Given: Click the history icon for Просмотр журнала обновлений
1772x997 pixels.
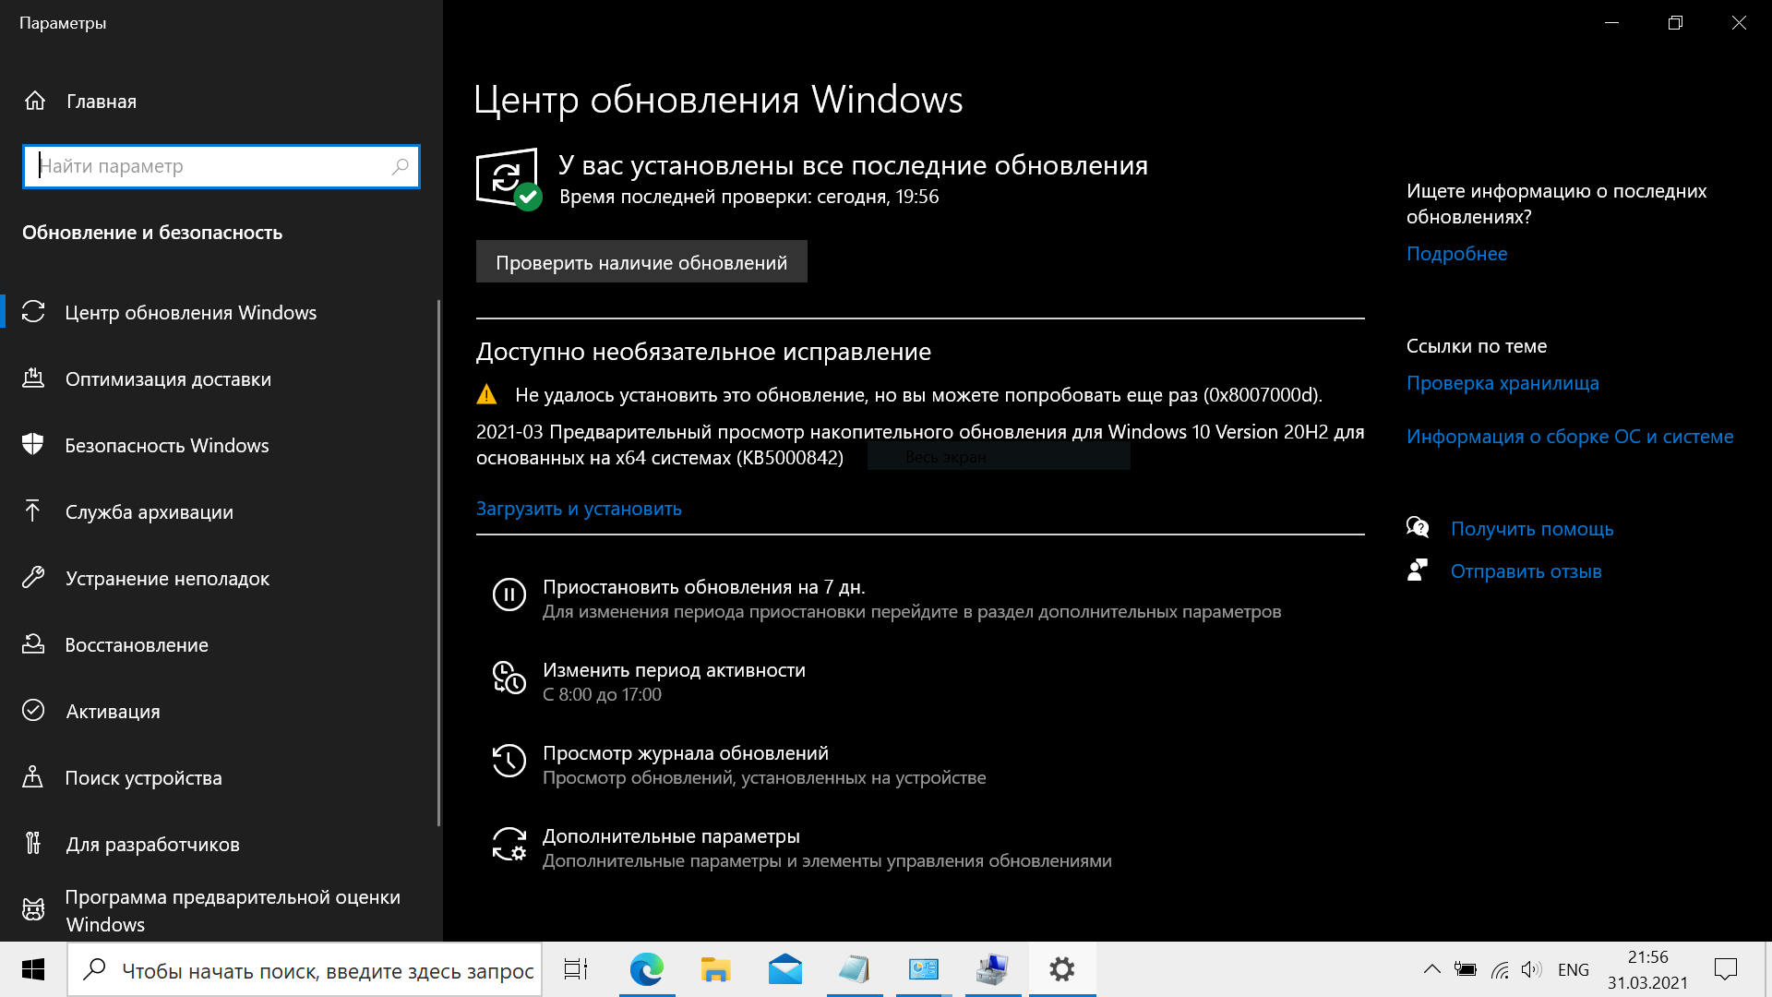Looking at the screenshot, I should (x=509, y=762).
